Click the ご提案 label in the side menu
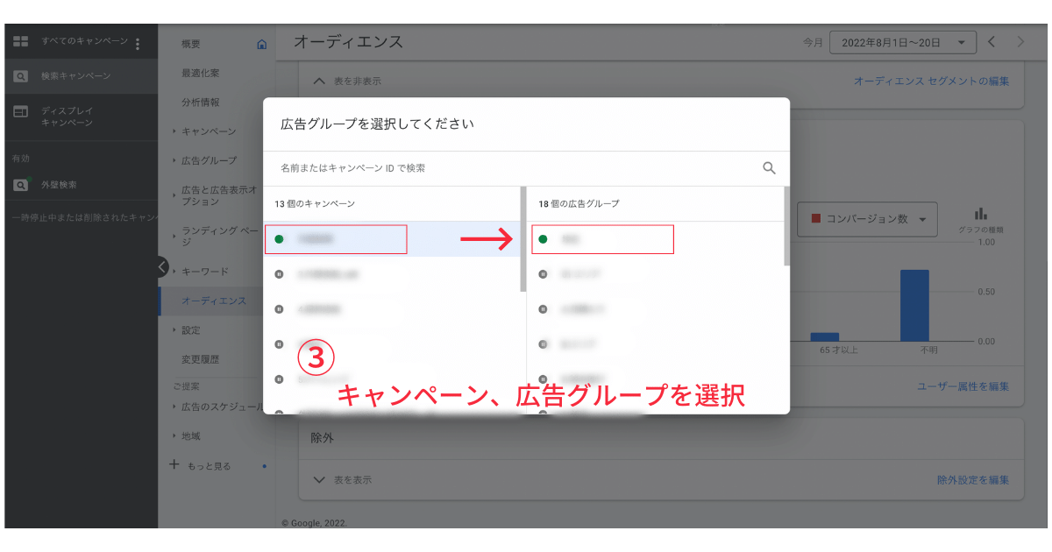Image resolution: width=1052 pixels, height=552 pixels. [186, 386]
